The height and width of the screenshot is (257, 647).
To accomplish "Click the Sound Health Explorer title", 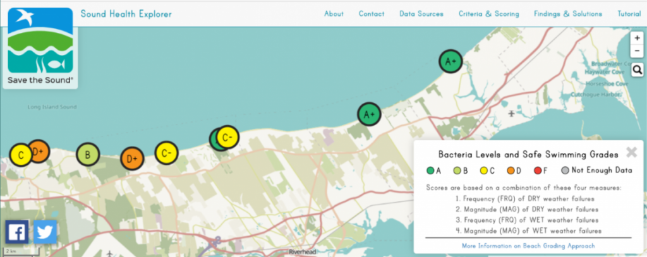I will click(126, 14).
